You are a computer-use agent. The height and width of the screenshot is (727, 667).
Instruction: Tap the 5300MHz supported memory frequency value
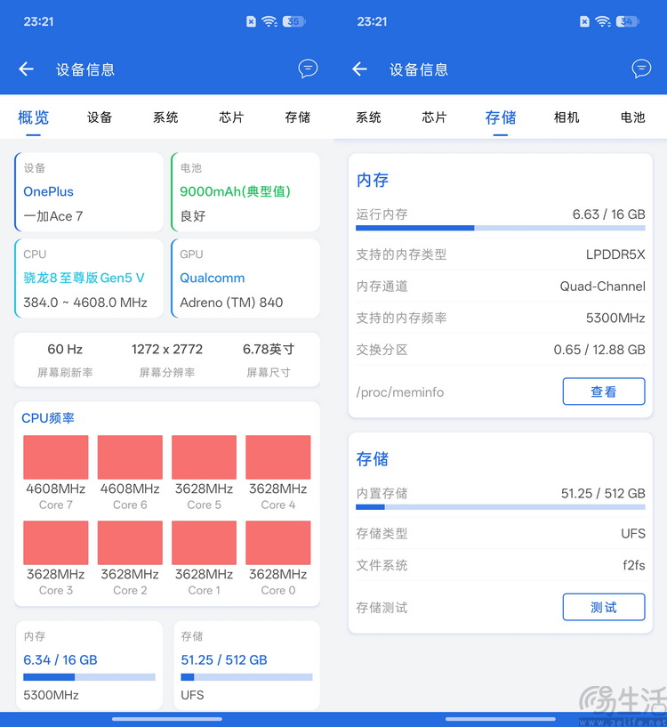point(615,318)
